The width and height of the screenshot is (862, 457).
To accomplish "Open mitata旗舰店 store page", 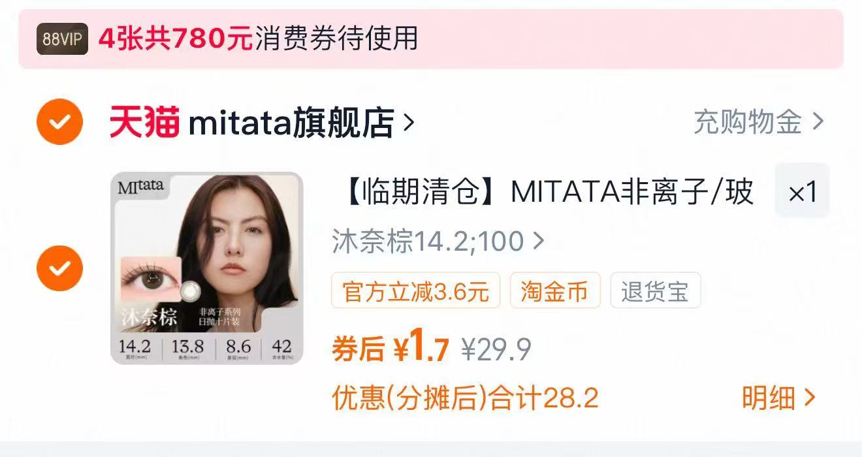I will click(291, 123).
